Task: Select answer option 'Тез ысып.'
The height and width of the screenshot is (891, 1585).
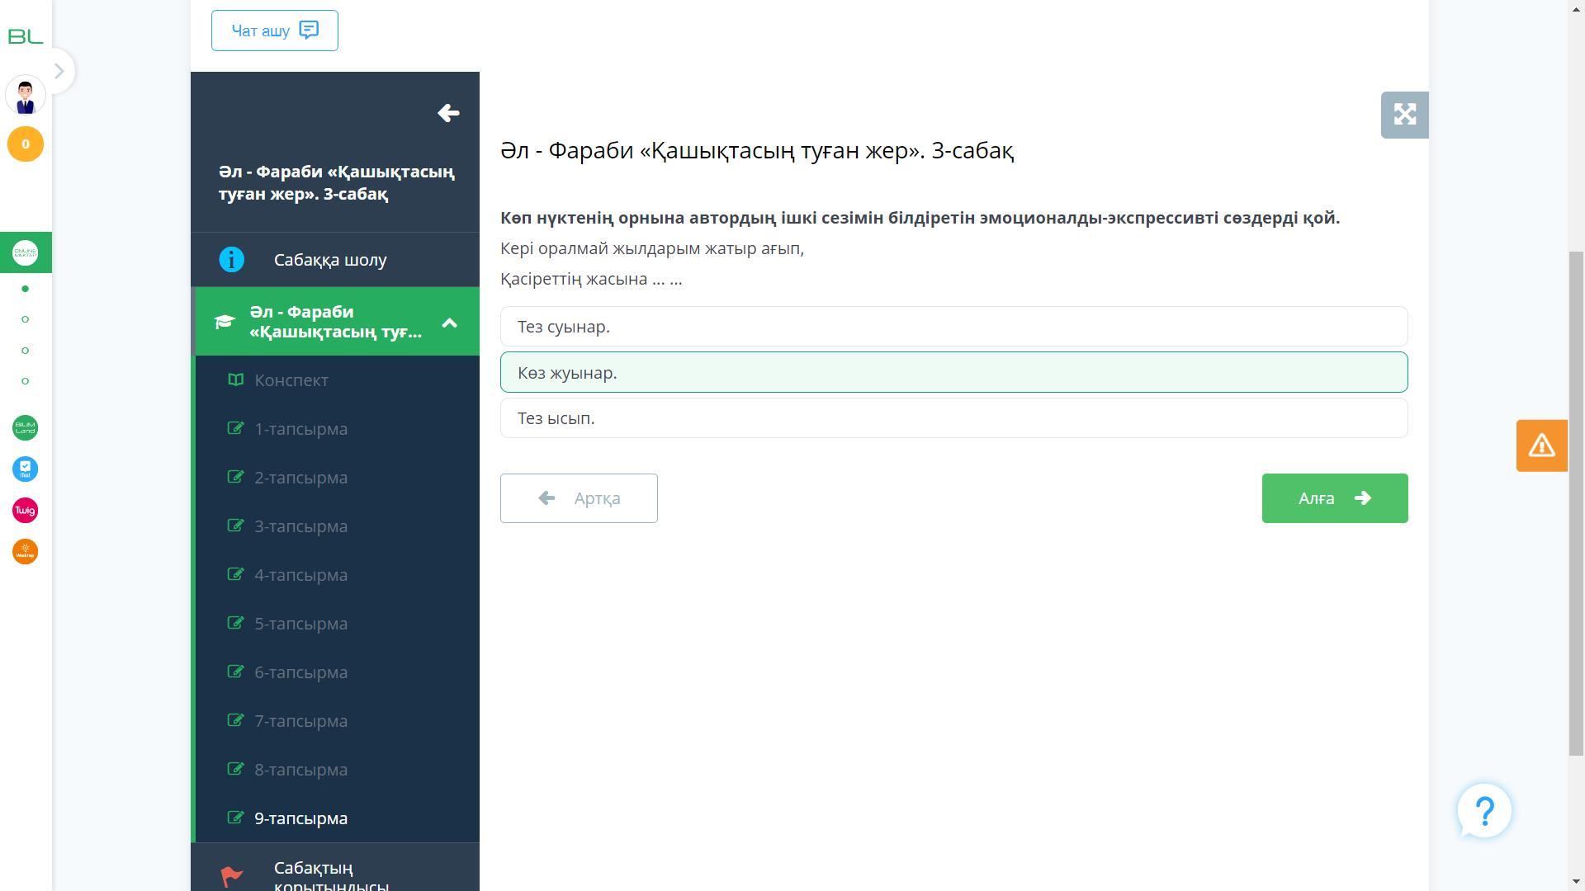Action: point(953,418)
